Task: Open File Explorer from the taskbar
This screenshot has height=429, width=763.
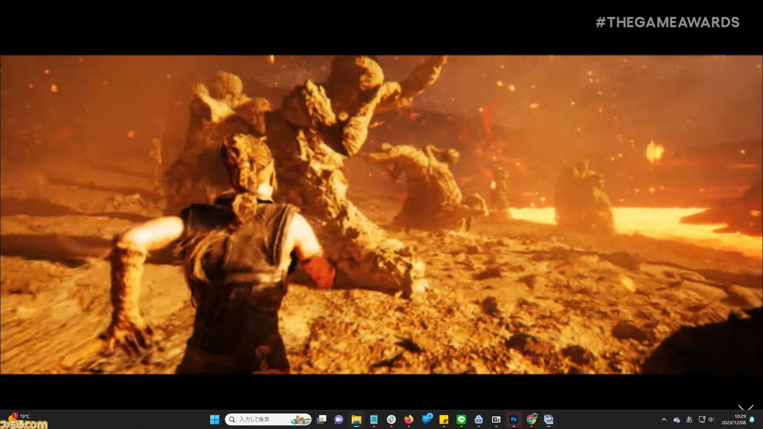Action: pos(356,419)
